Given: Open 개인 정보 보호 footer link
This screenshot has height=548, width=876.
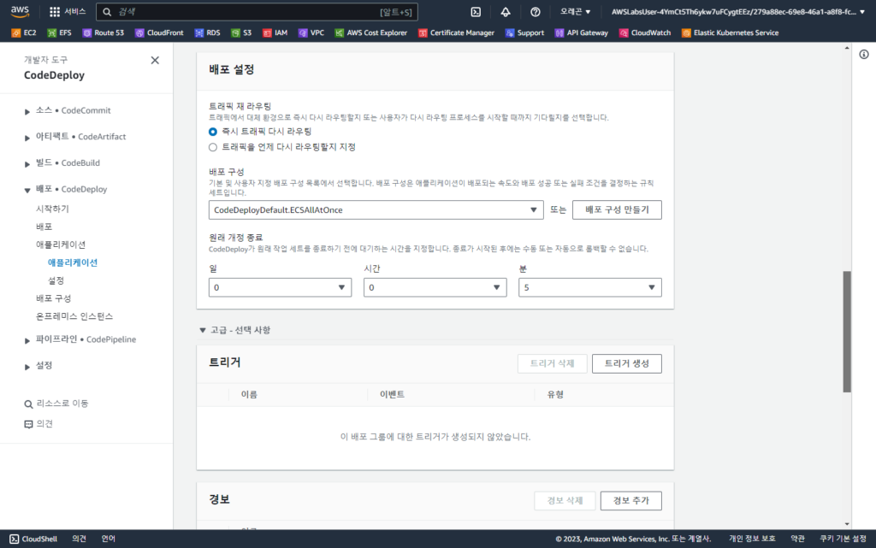Looking at the screenshot, I should coord(752,539).
